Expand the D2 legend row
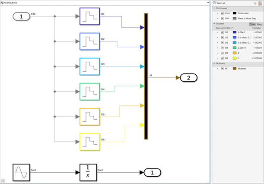Viewport: 264px width, 184px height. click(x=217, y=37)
